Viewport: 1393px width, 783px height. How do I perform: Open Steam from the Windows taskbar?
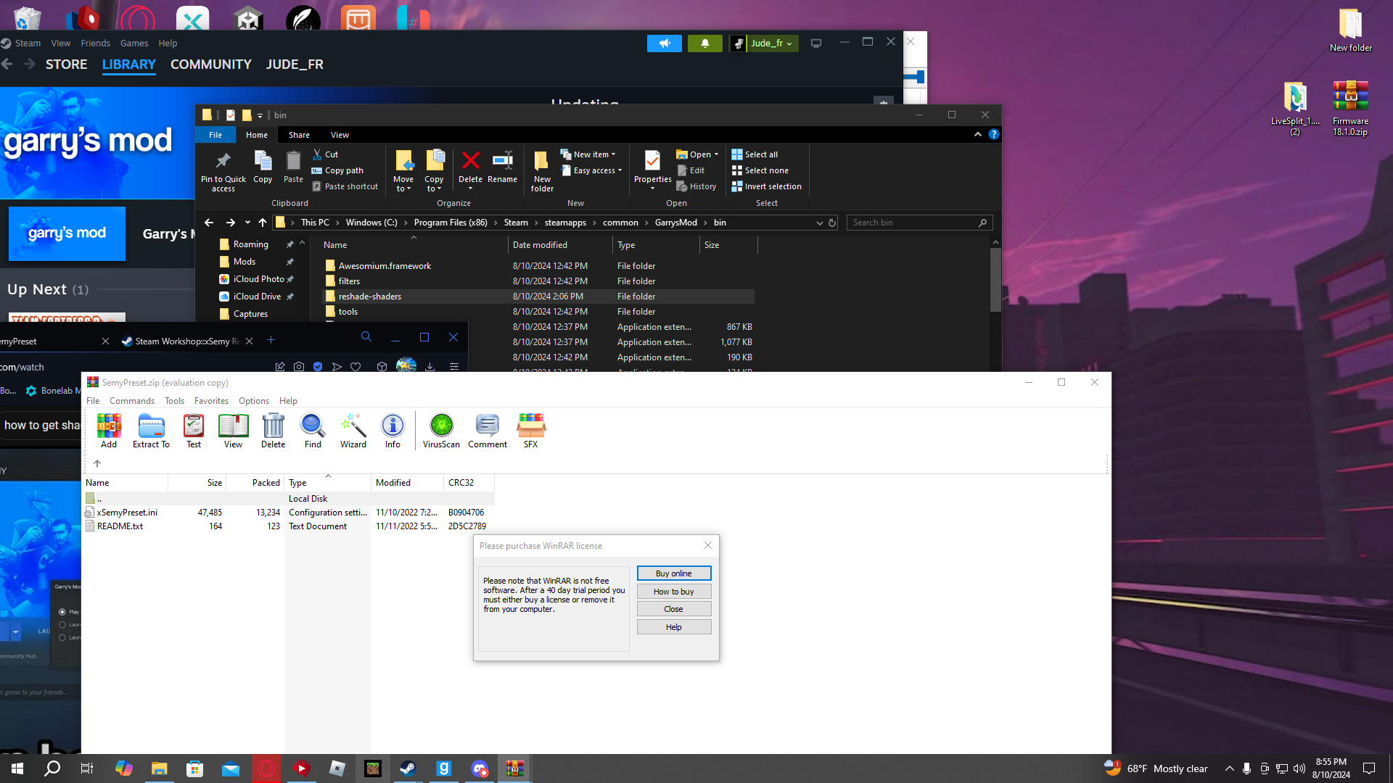click(408, 768)
